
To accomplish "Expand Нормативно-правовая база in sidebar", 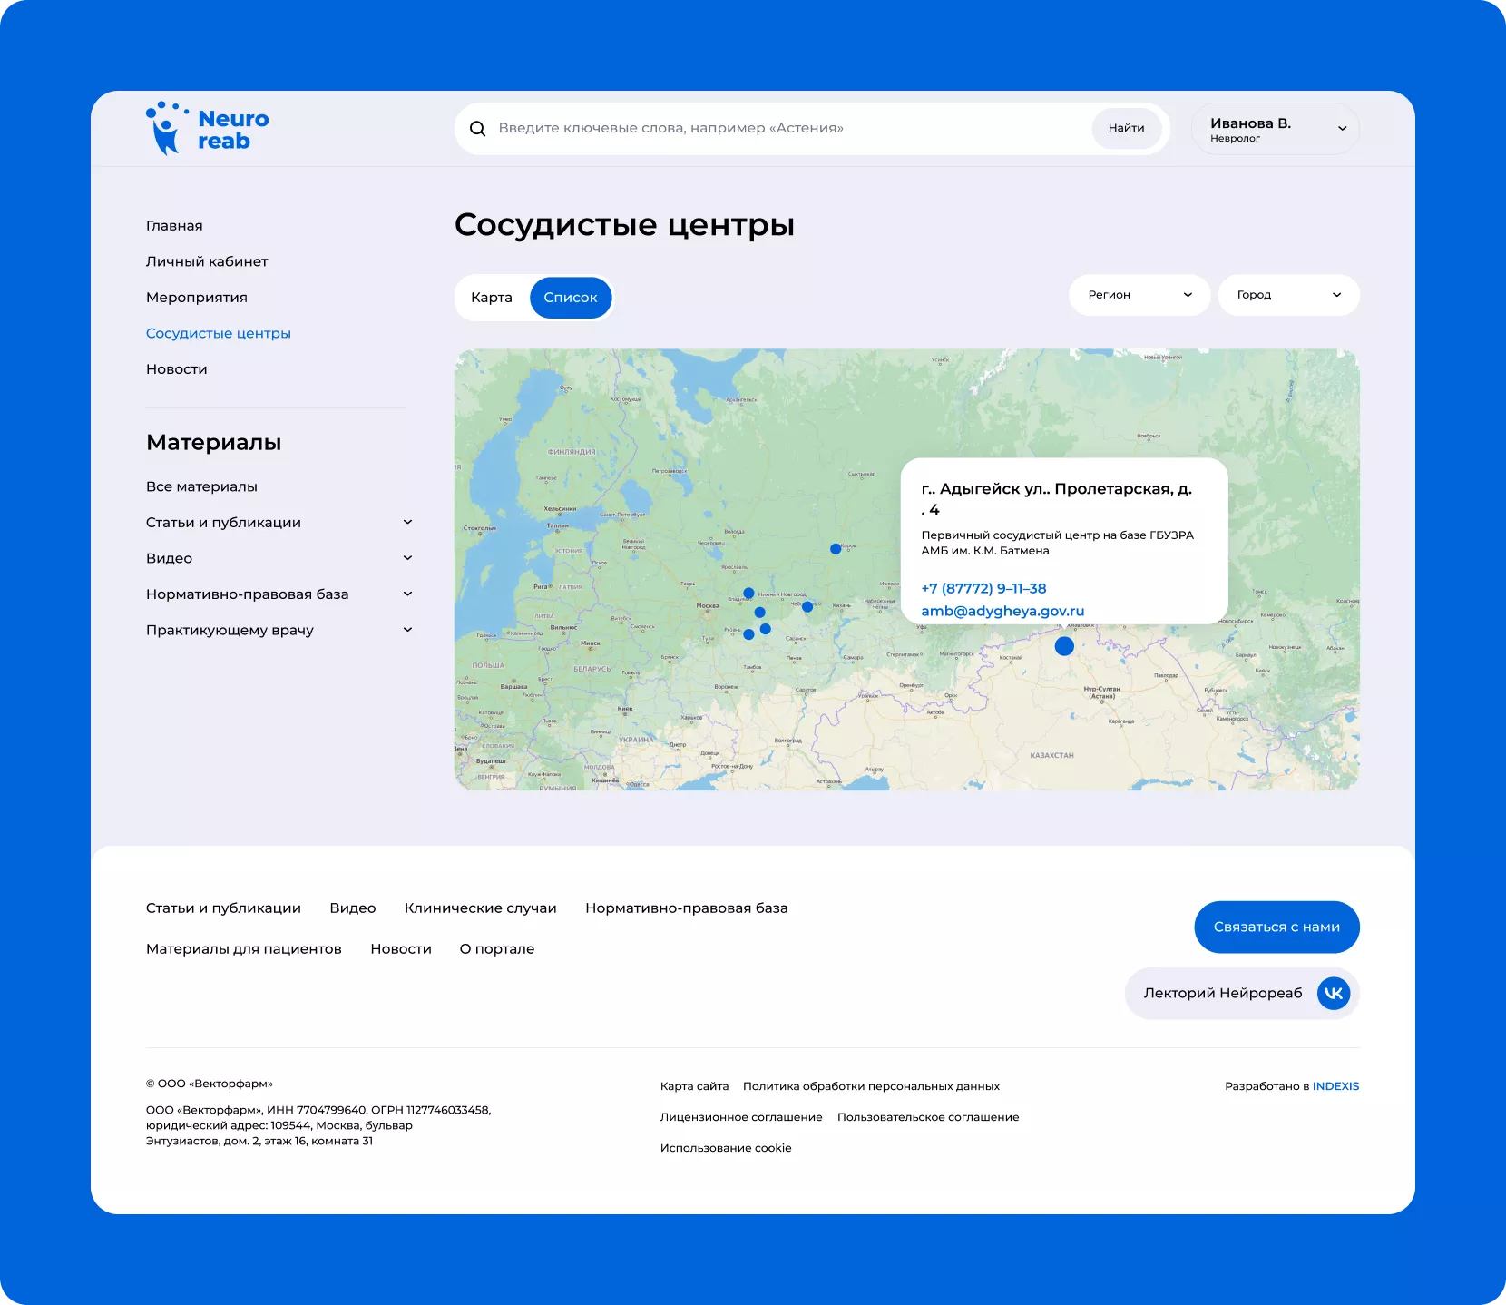I will tap(279, 594).
